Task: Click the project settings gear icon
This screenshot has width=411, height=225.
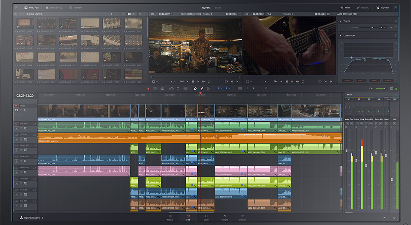Action: click(x=394, y=218)
